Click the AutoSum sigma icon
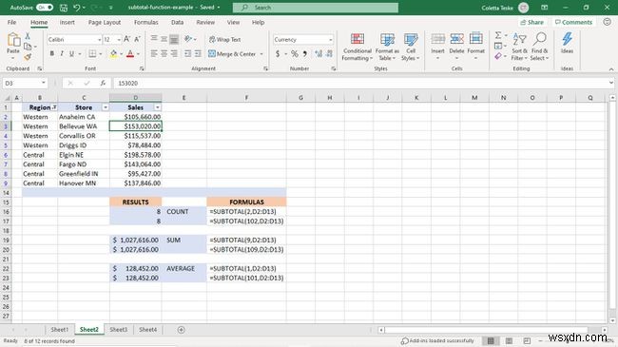The width and height of the screenshot is (618, 347). click(x=498, y=35)
